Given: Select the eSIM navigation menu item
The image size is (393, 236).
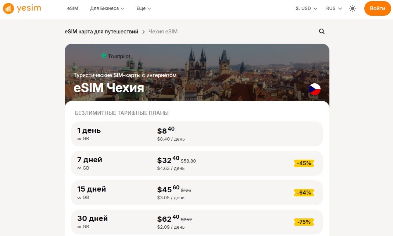Looking at the screenshot, I should pos(72,8).
